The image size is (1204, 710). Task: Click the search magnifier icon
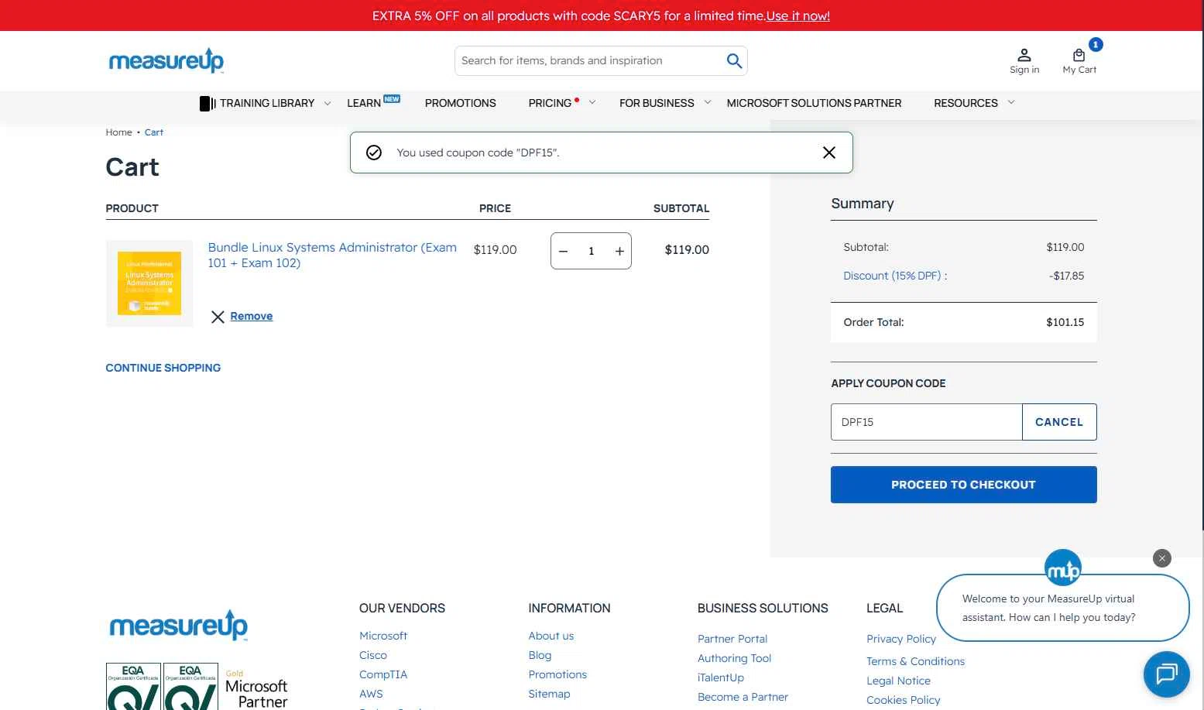click(x=734, y=60)
